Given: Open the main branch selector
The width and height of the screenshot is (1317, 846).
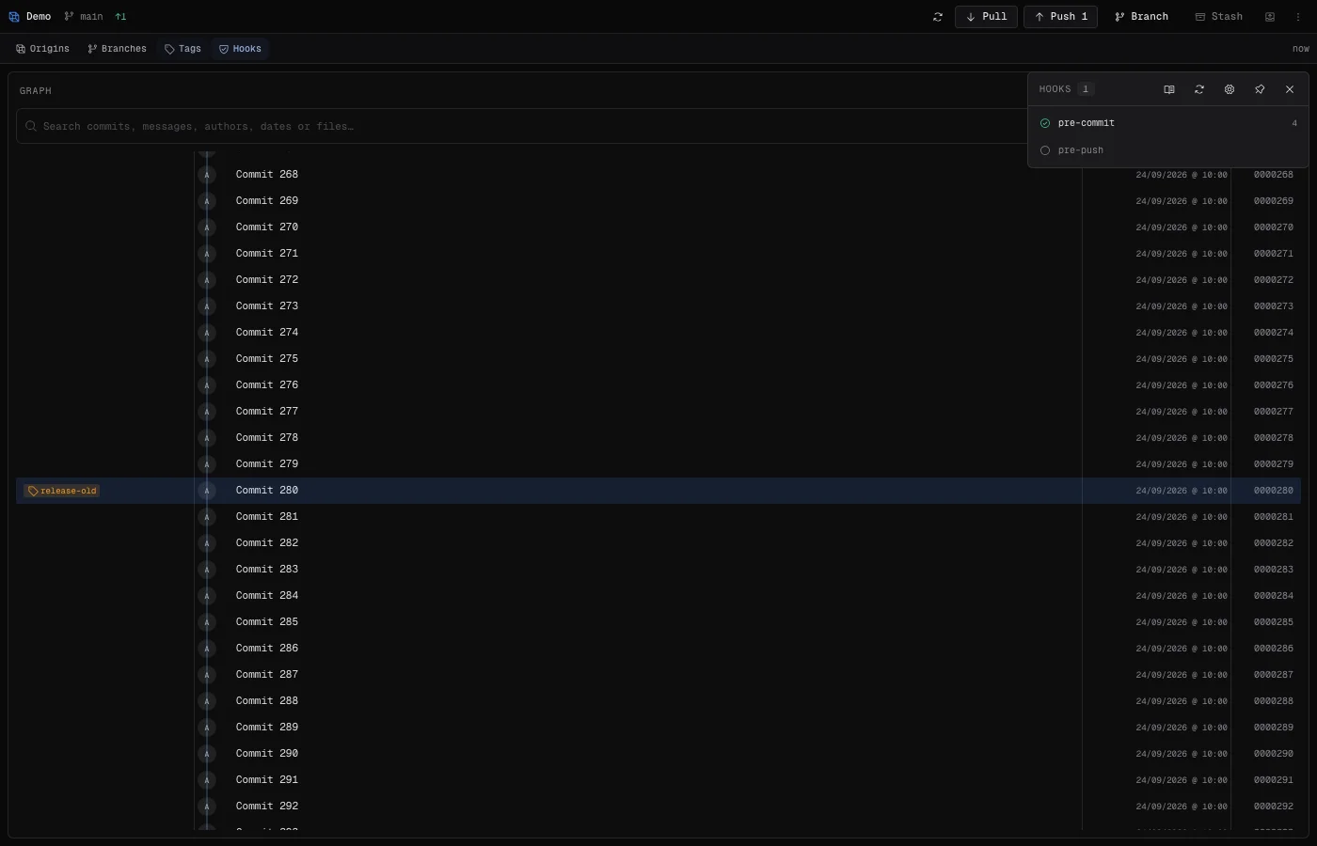Looking at the screenshot, I should click(84, 17).
